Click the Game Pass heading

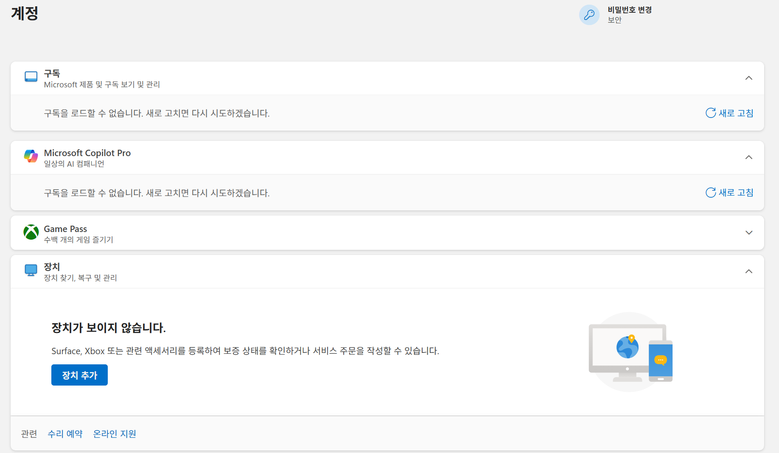pos(65,229)
